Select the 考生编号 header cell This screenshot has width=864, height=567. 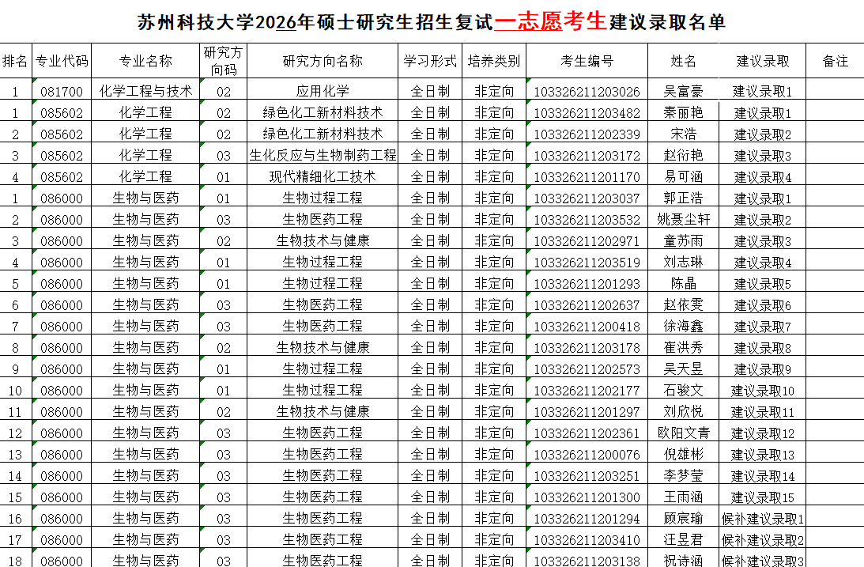coord(587,61)
